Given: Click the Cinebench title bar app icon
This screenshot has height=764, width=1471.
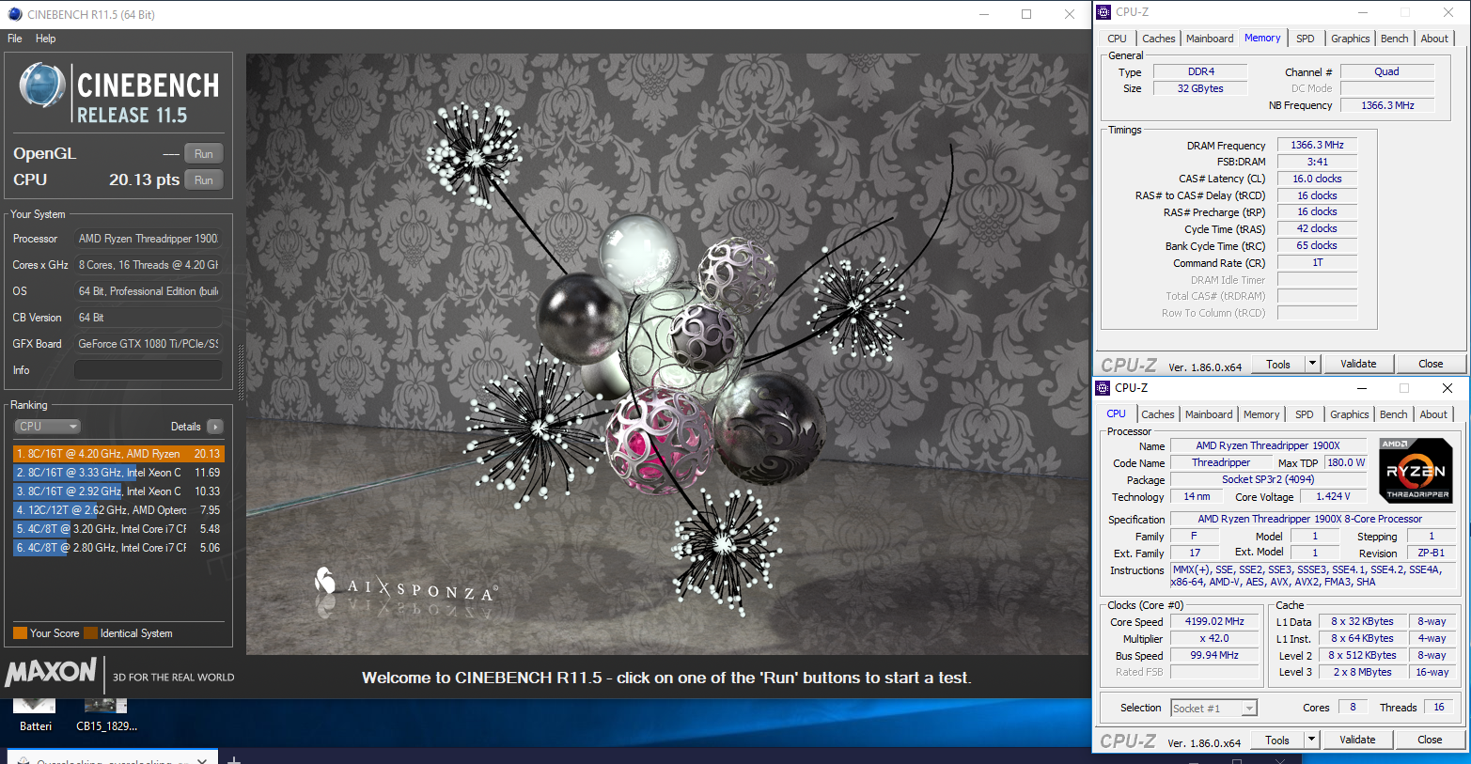Looking at the screenshot, I should 14,14.
